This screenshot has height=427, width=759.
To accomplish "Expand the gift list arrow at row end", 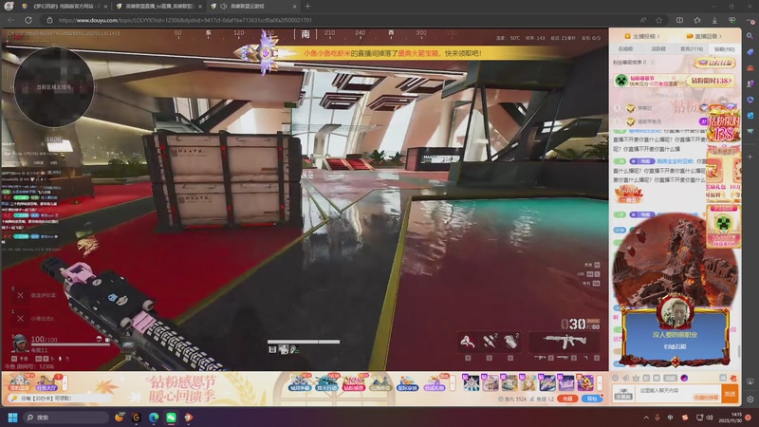I will (600, 382).
